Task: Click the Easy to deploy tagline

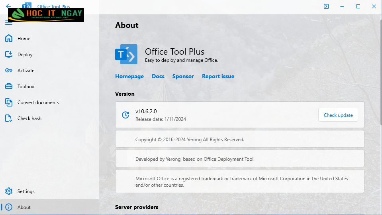Action: [x=182, y=60]
